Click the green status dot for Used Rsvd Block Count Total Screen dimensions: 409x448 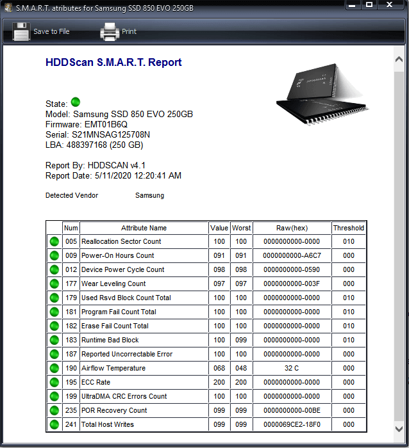point(54,298)
